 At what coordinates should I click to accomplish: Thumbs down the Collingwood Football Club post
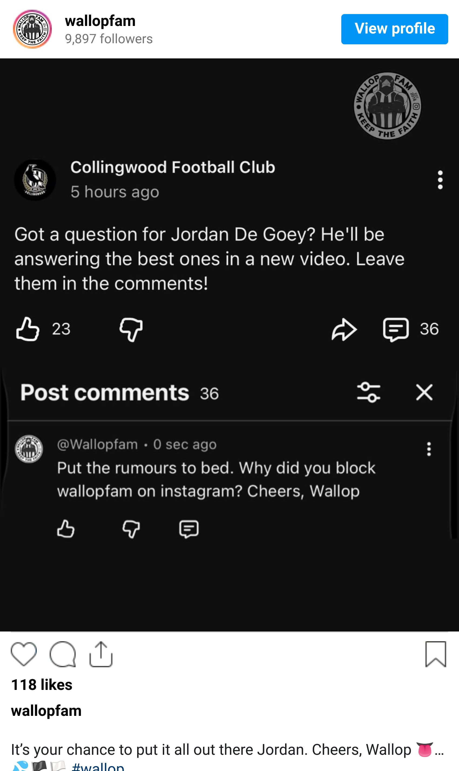coord(131,330)
